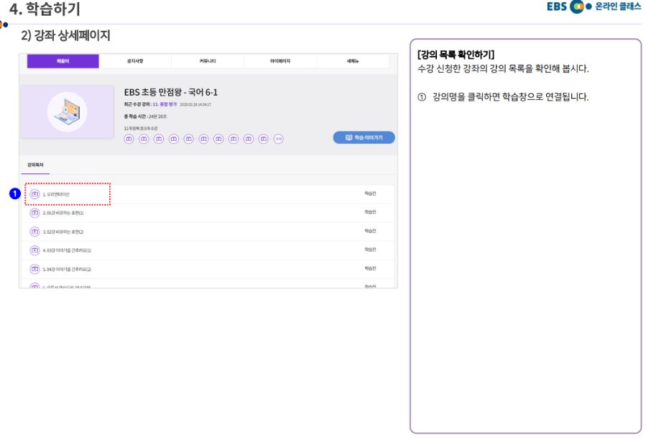This screenshot has width=646, height=438.
Task: Open lecture 5. 04강 이야기를 간추려요(2)
Action: 67,269
